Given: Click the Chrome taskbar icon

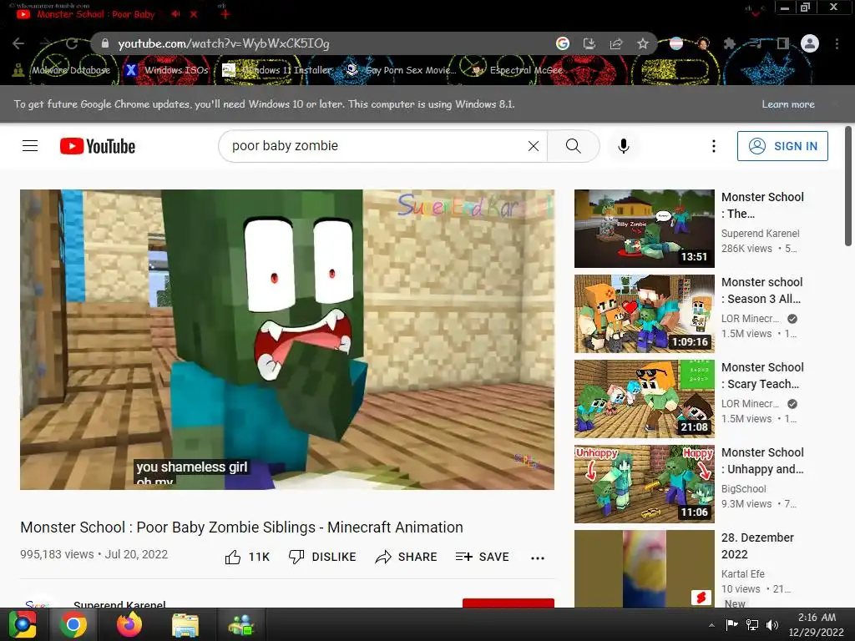Looking at the screenshot, I should click(x=73, y=624).
